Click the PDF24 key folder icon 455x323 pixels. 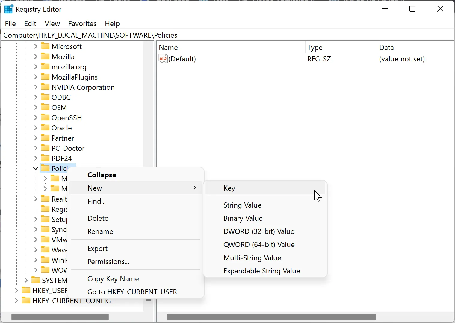point(45,158)
